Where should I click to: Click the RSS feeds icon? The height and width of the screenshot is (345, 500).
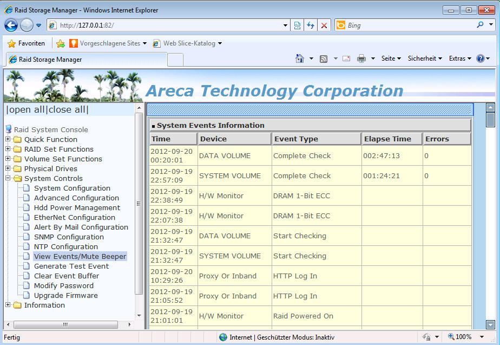324,58
